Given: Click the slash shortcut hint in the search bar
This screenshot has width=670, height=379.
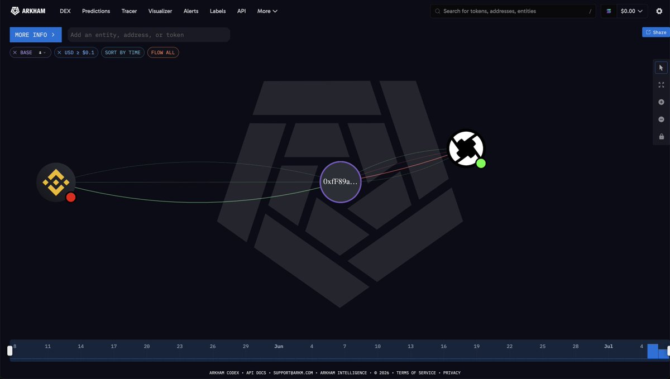Looking at the screenshot, I should [x=590, y=11].
